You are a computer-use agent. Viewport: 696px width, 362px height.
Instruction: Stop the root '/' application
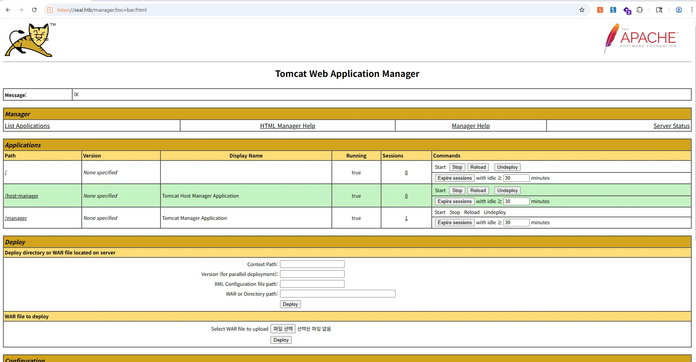tap(457, 167)
